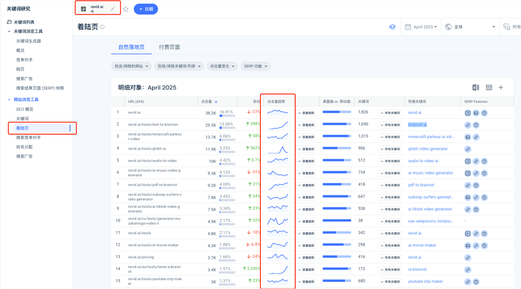Open 关键词列表 in the sidebar
The height and width of the screenshot is (289, 521).
click(x=24, y=22)
